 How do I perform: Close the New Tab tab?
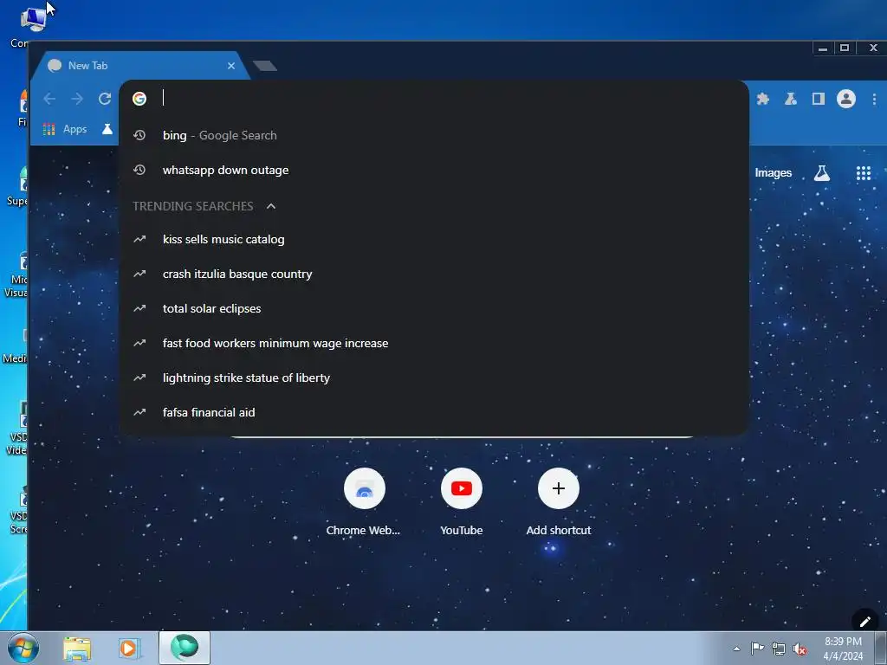231,66
